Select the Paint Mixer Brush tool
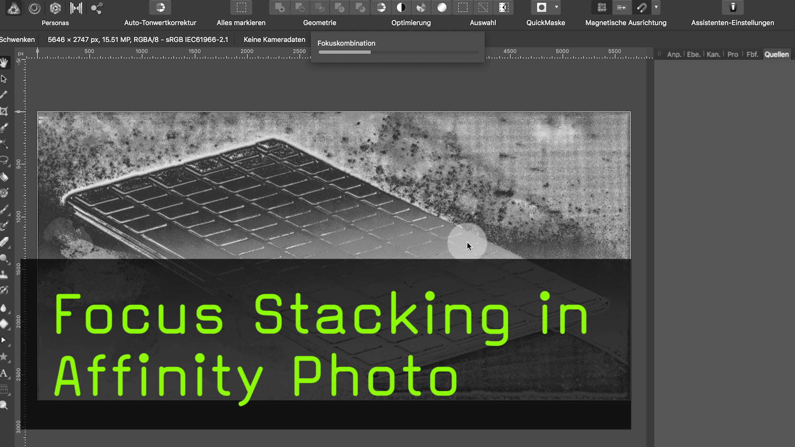The image size is (795, 447). (4, 226)
